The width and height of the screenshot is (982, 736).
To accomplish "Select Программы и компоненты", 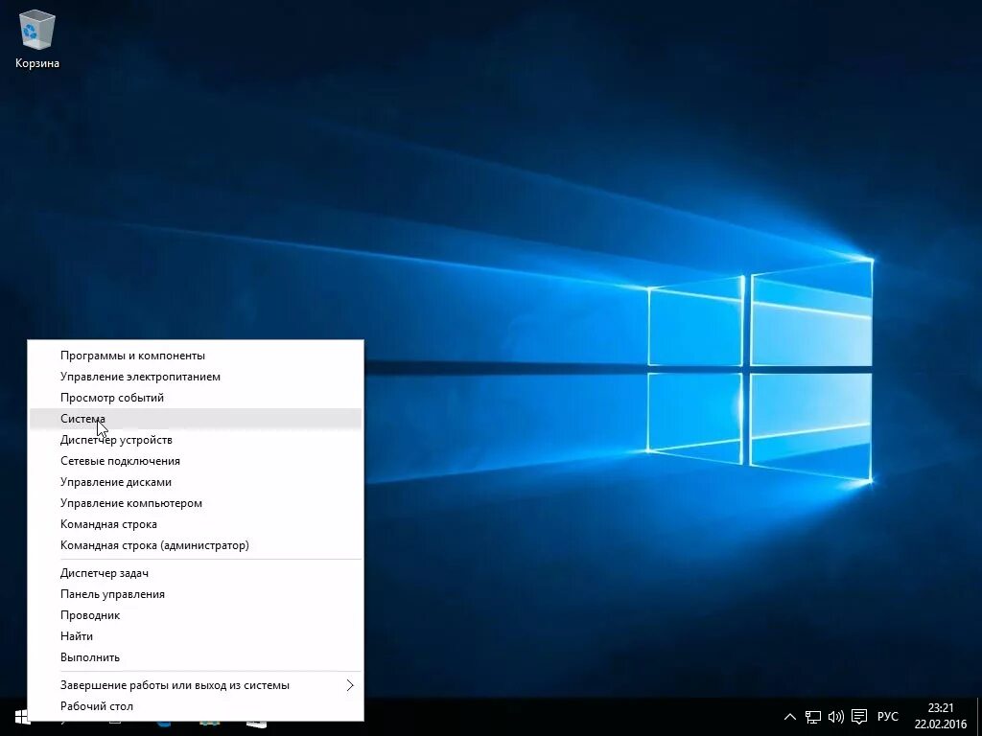I will [196, 356].
